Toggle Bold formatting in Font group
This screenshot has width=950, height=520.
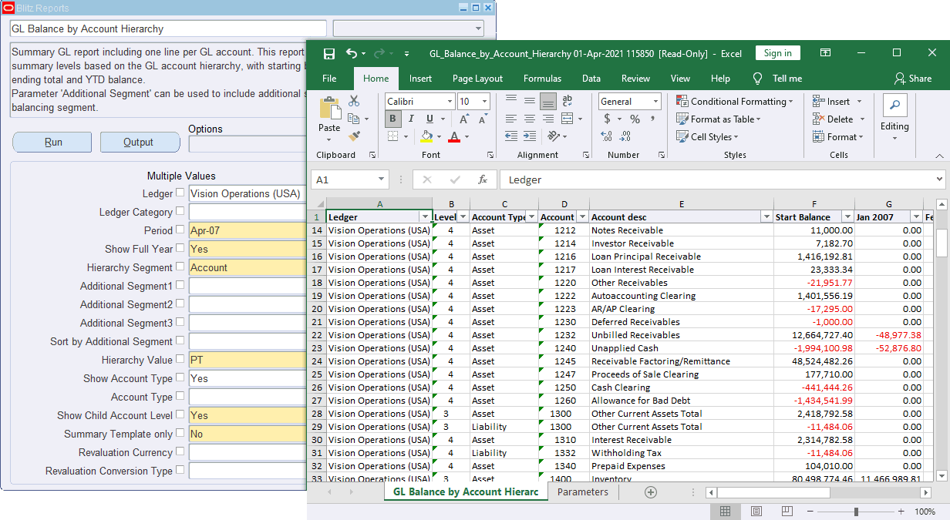393,119
